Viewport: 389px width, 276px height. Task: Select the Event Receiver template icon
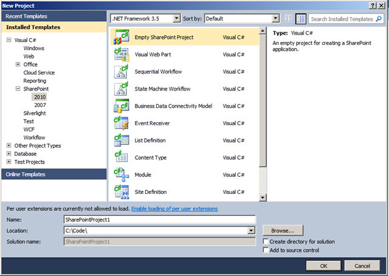(122, 123)
